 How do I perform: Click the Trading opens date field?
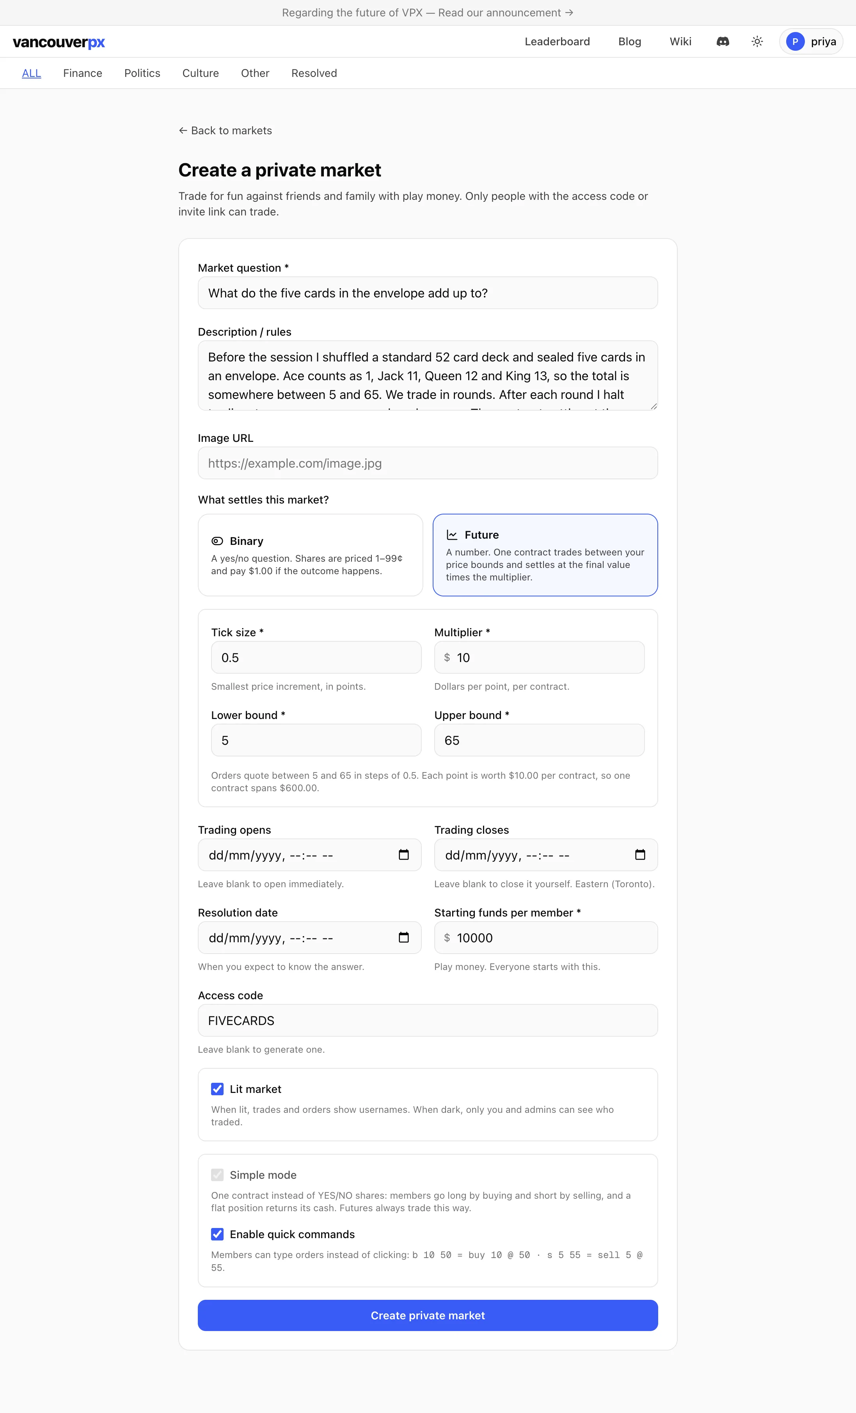click(x=310, y=854)
